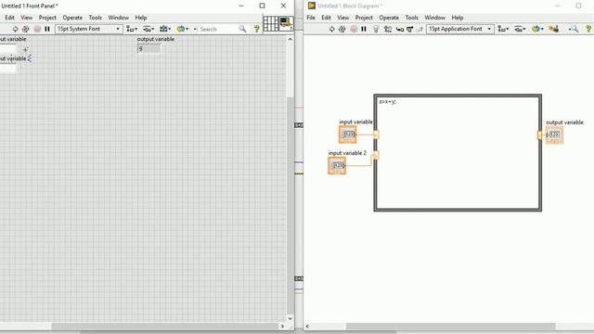Image resolution: width=594 pixels, height=334 pixels.
Task: Click Step Out in Block Diagram toolbar
Action: [420, 29]
